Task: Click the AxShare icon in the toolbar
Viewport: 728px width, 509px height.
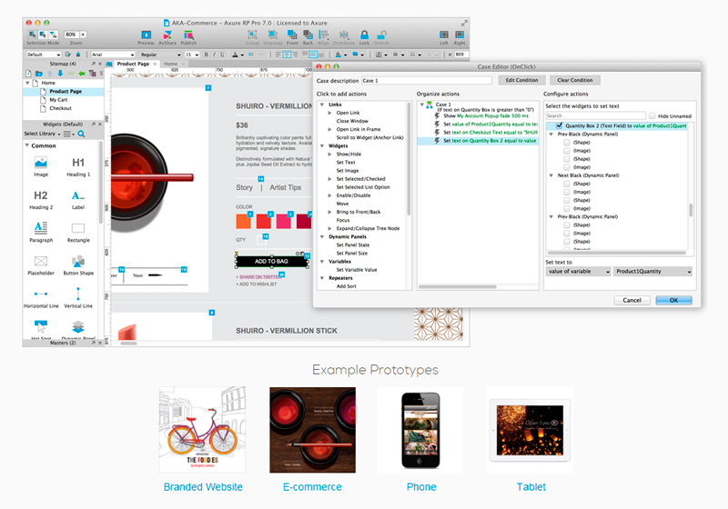Action: tap(167, 35)
